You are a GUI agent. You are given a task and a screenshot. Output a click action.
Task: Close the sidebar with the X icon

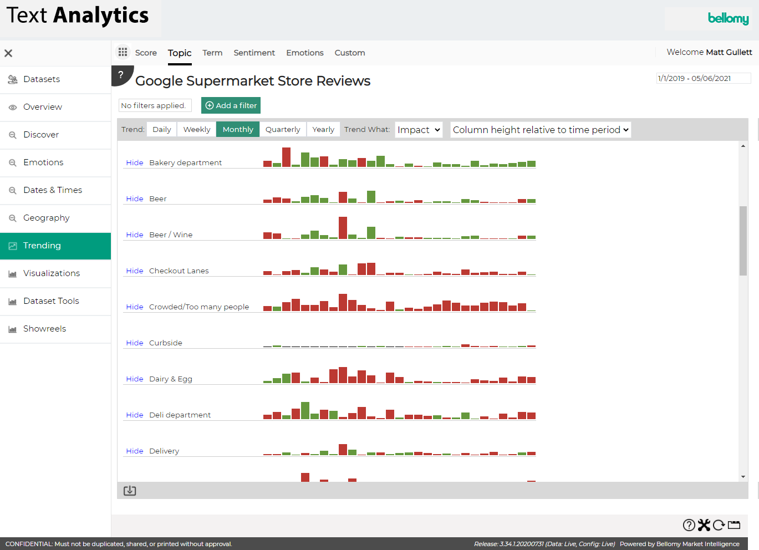point(8,53)
